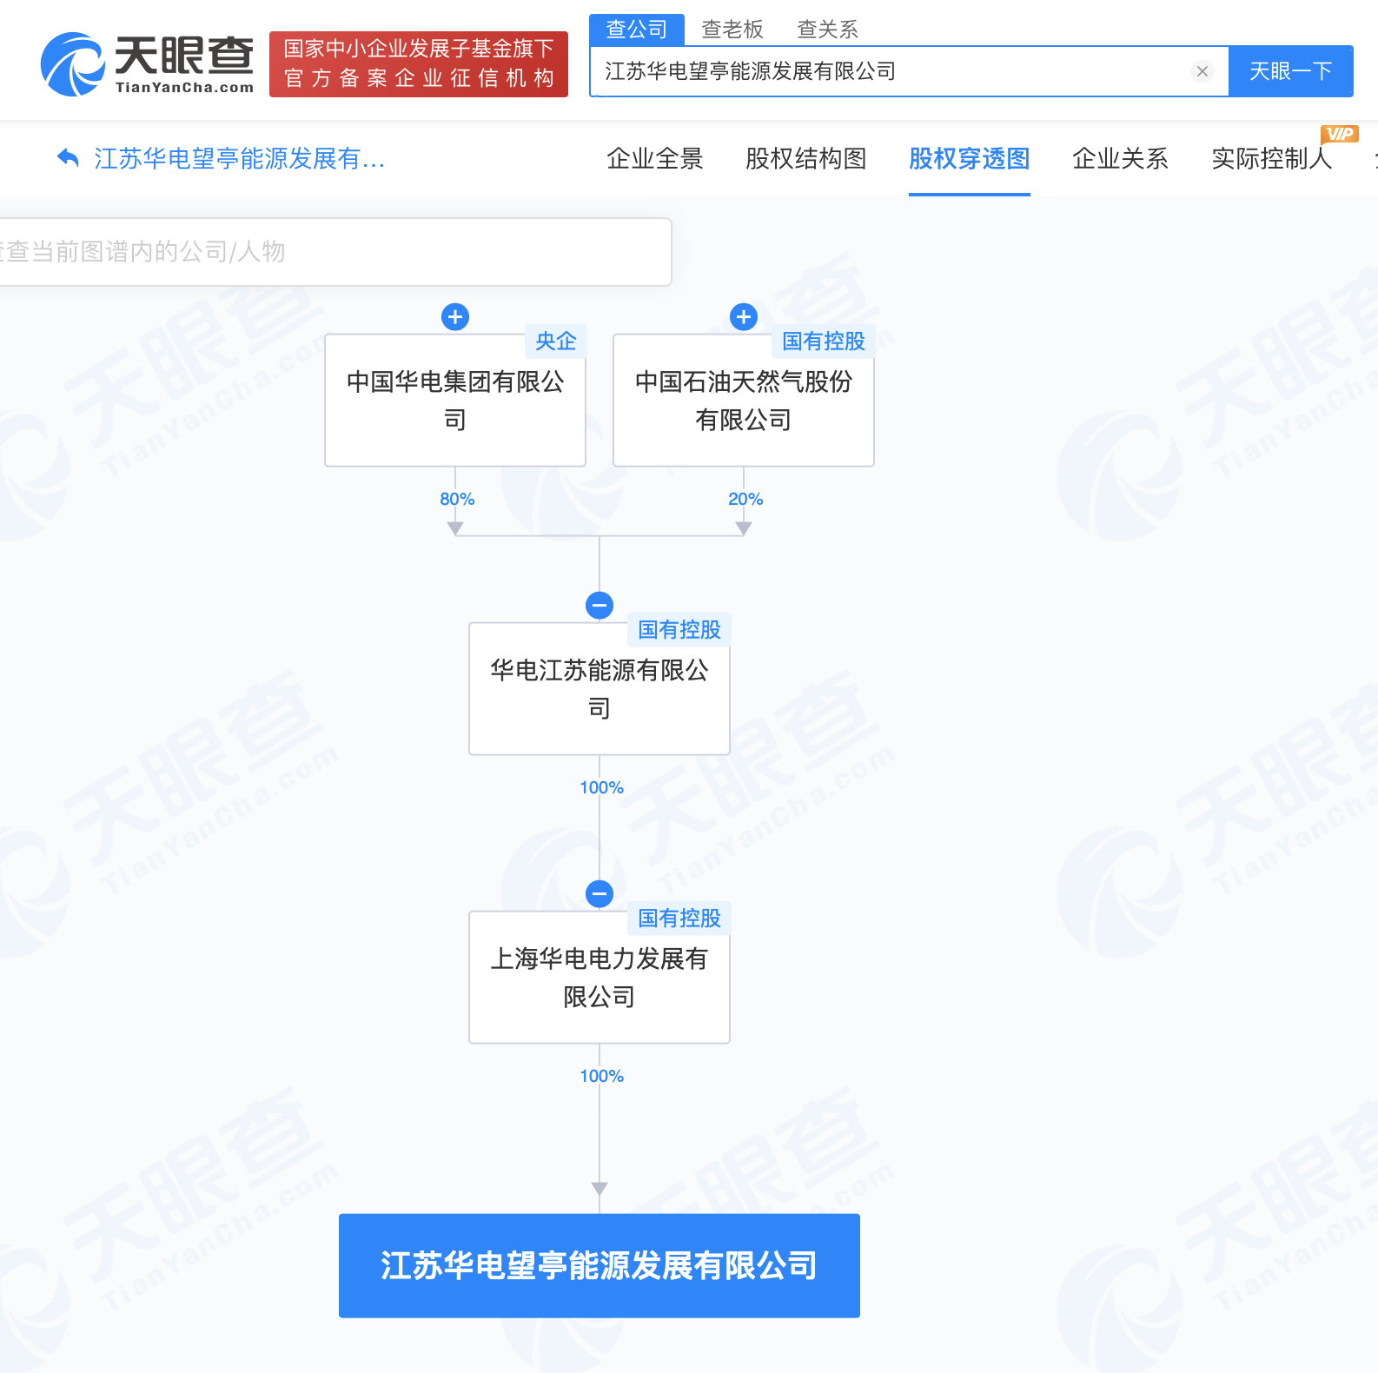Click the 华电江苏能源有限公司 node

click(x=600, y=689)
